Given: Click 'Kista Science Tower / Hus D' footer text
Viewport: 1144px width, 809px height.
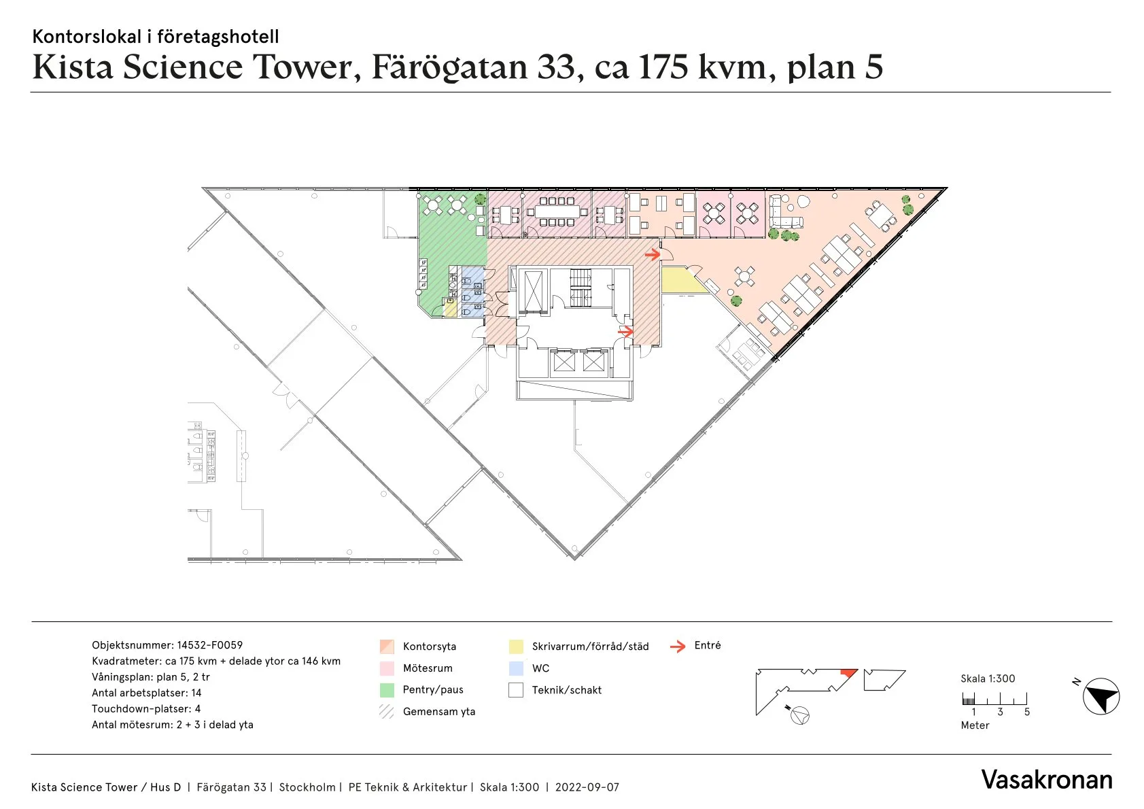Looking at the screenshot, I should tap(106, 787).
